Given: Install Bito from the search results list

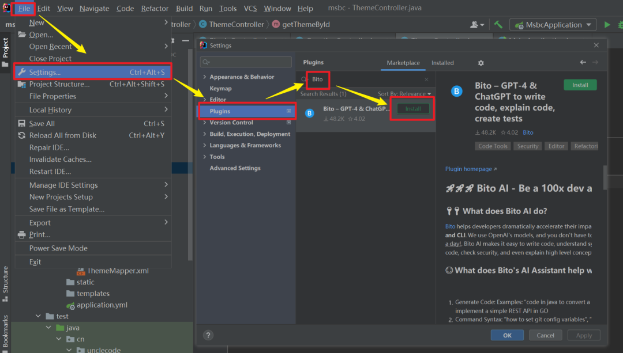Looking at the screenshot, I should (413, 109).
